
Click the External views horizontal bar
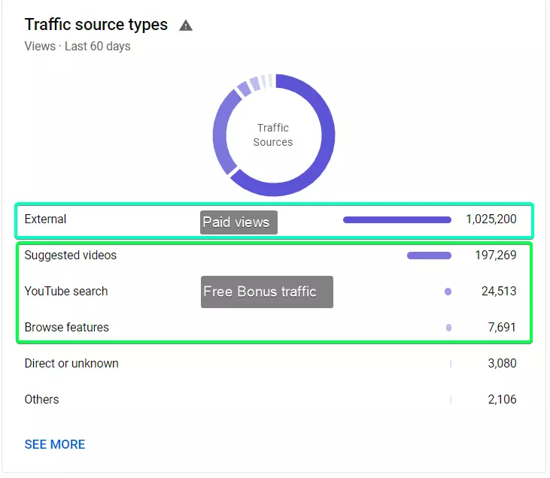(x=397, y=220)
